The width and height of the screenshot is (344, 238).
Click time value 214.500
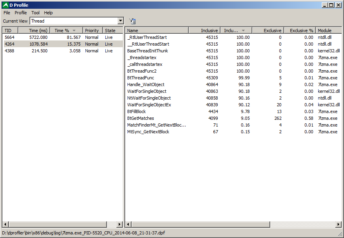(x=39, y=51)
